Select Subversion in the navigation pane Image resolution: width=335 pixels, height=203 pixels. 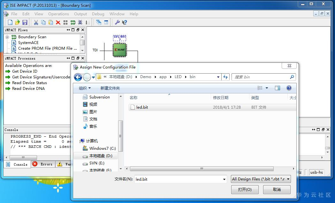[96, 97]
